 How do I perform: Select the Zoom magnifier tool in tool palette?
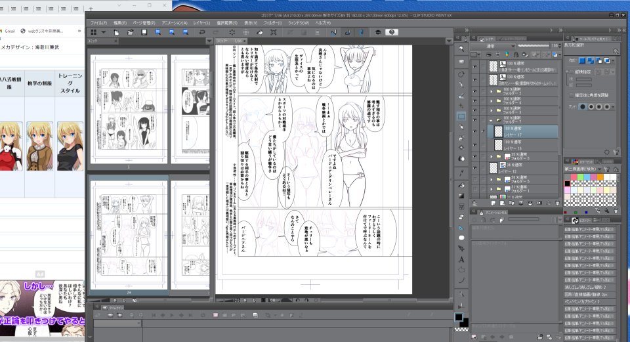[x=461, y=49]
